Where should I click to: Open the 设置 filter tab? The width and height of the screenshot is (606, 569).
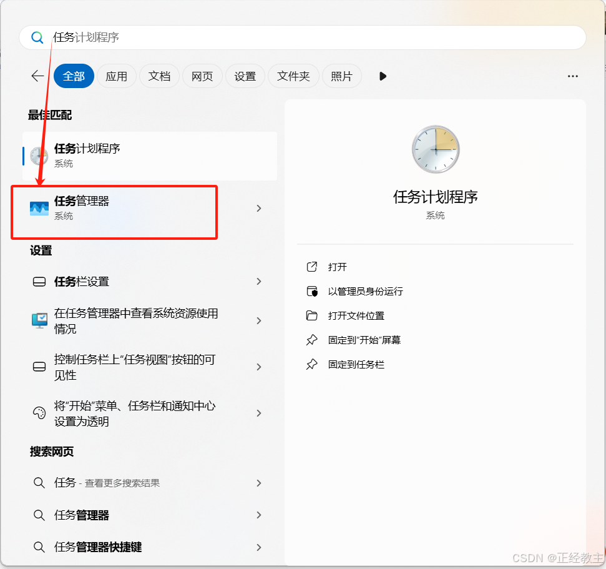(x=245, y=76)
